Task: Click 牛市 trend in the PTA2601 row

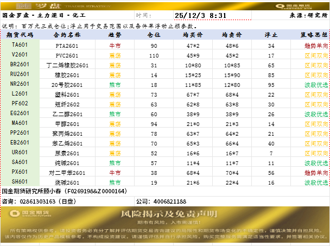Action: 115,46
